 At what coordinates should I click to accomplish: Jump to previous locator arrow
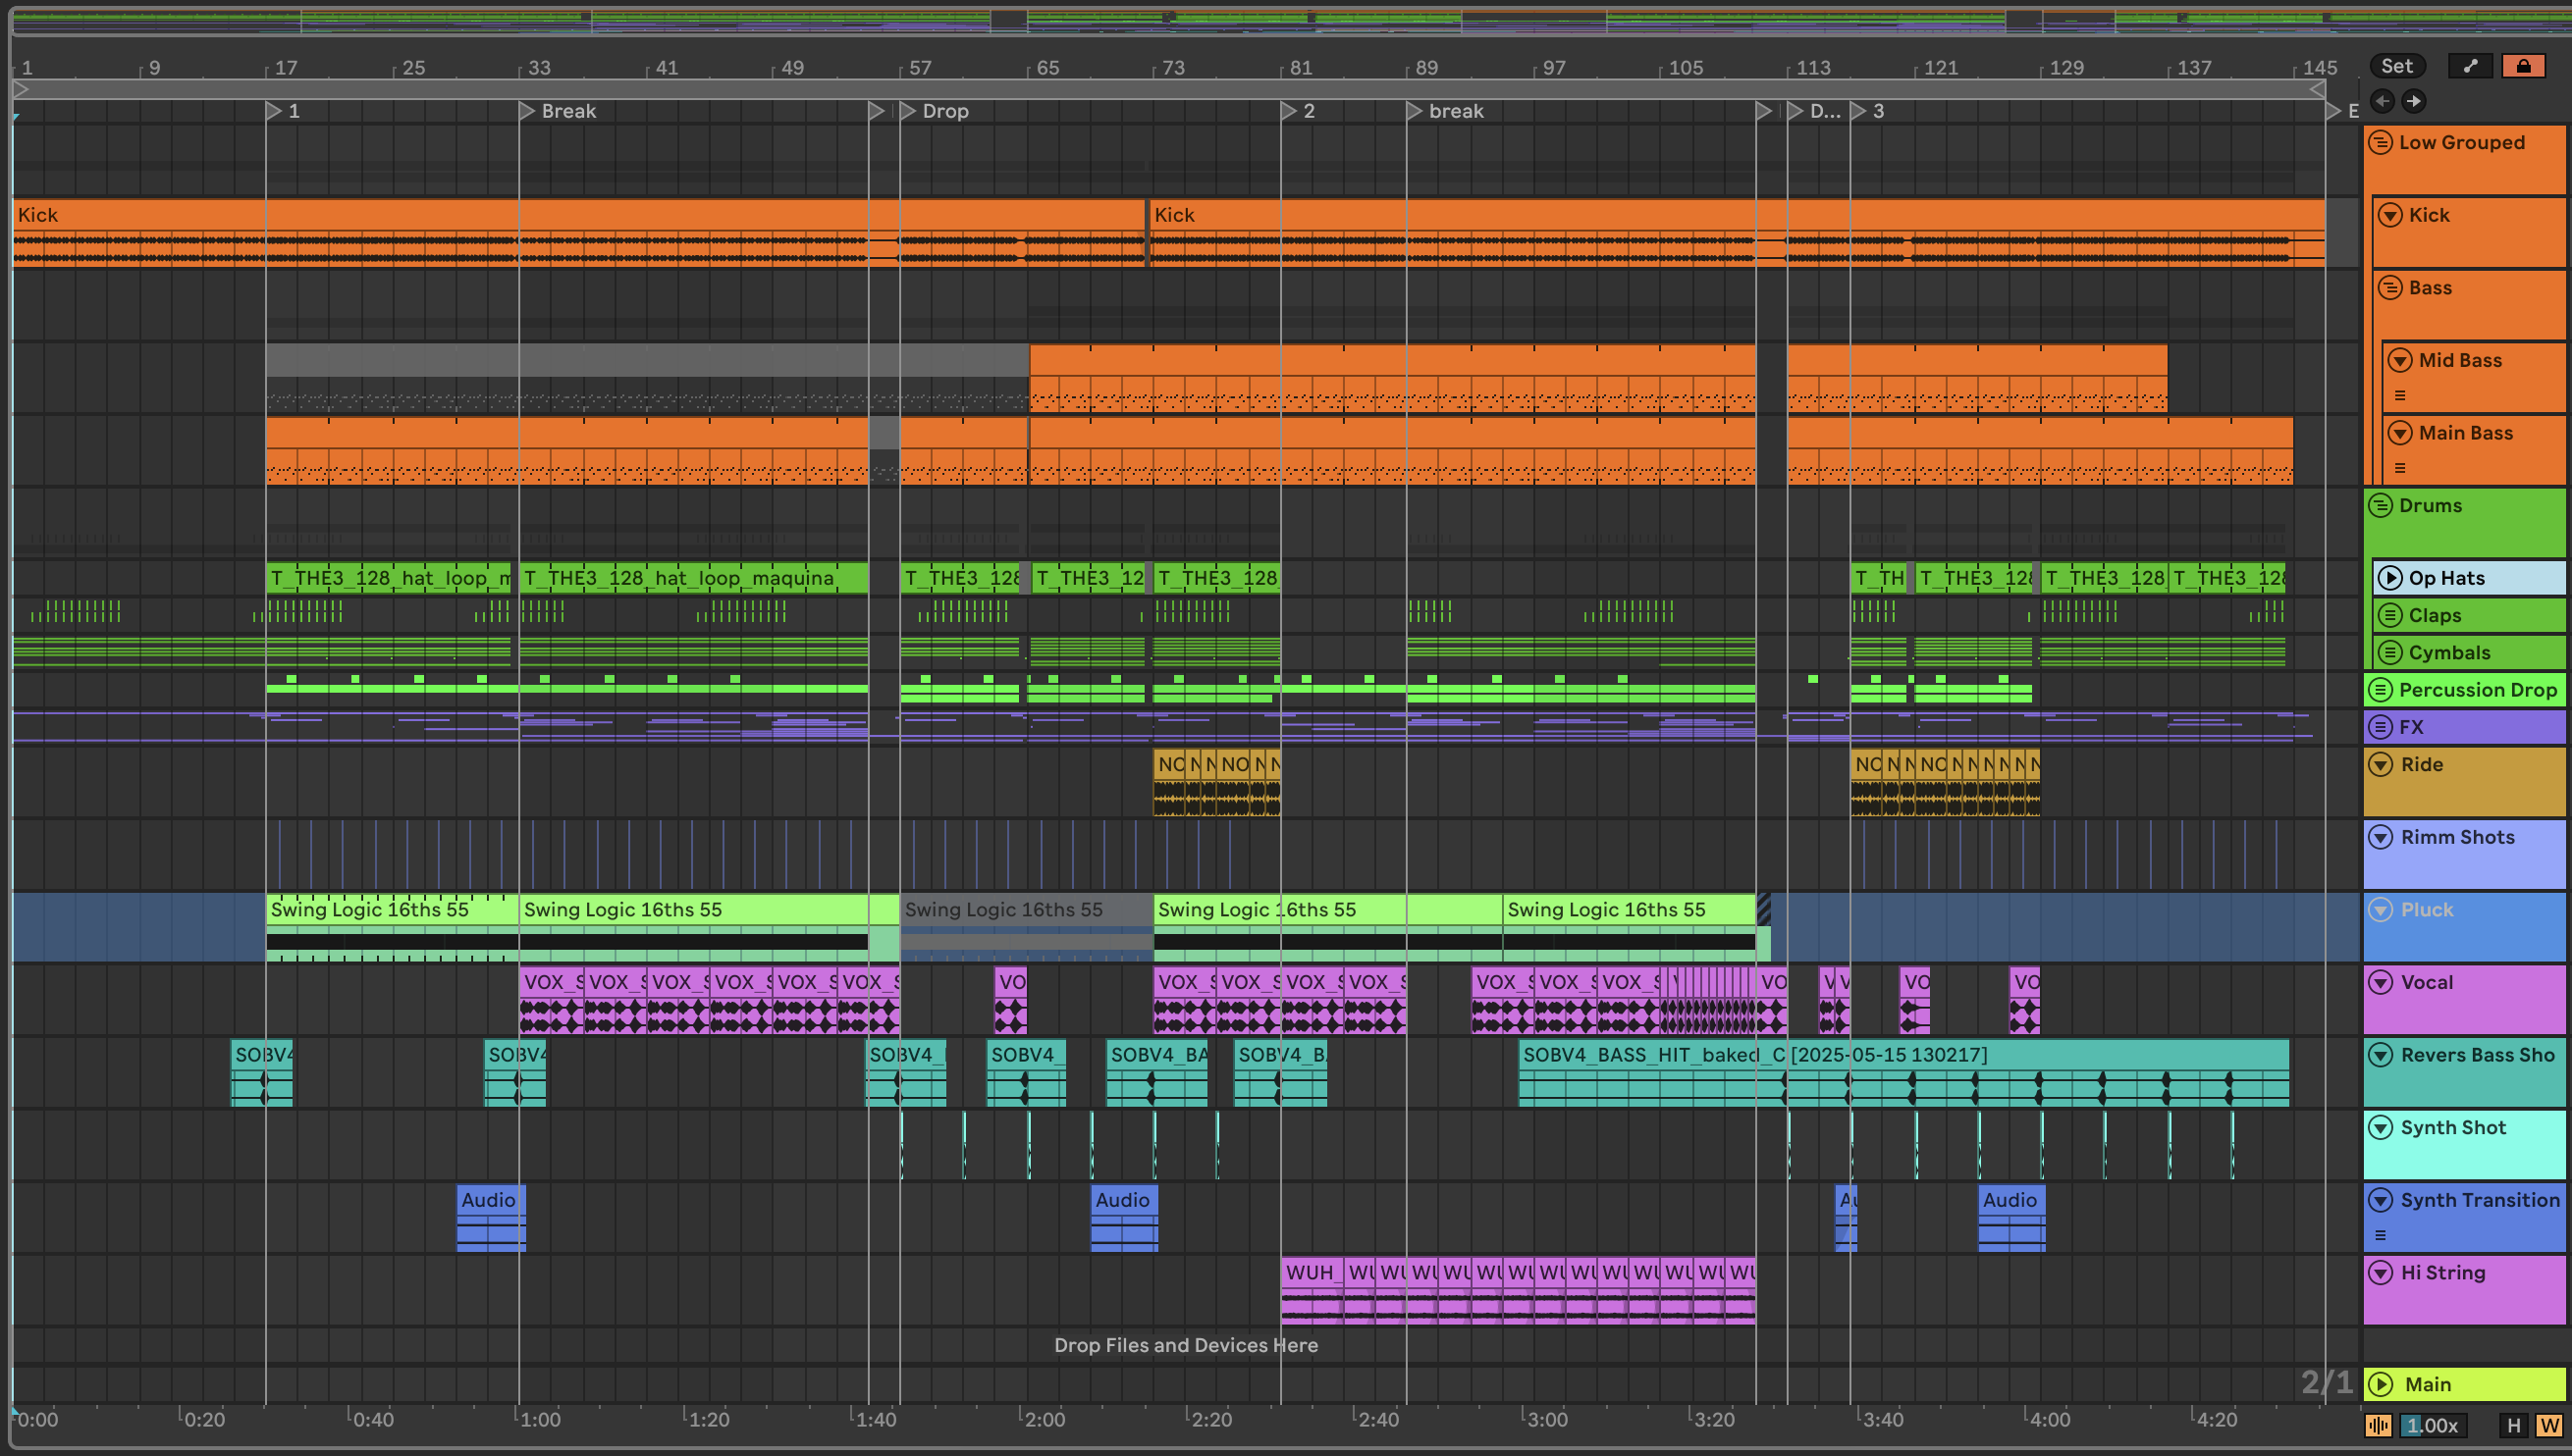[2382, 101]
